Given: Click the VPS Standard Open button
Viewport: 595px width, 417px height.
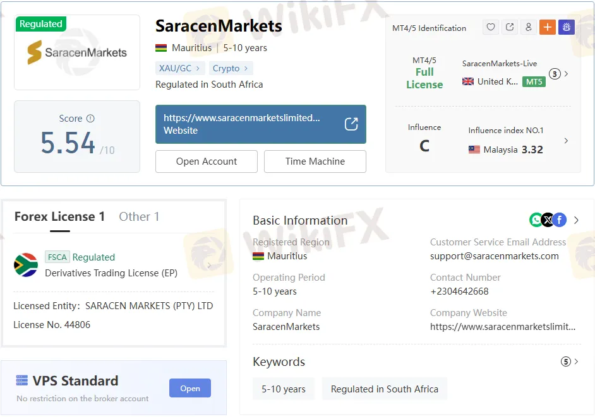Looking at the screenshot, I should point(190,388).
